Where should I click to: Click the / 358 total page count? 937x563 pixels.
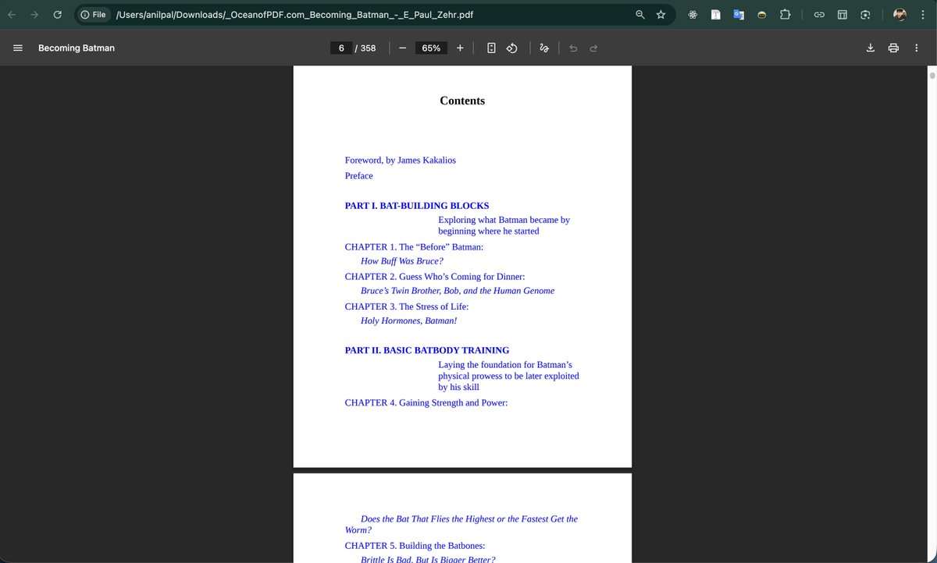coord(365,48)
